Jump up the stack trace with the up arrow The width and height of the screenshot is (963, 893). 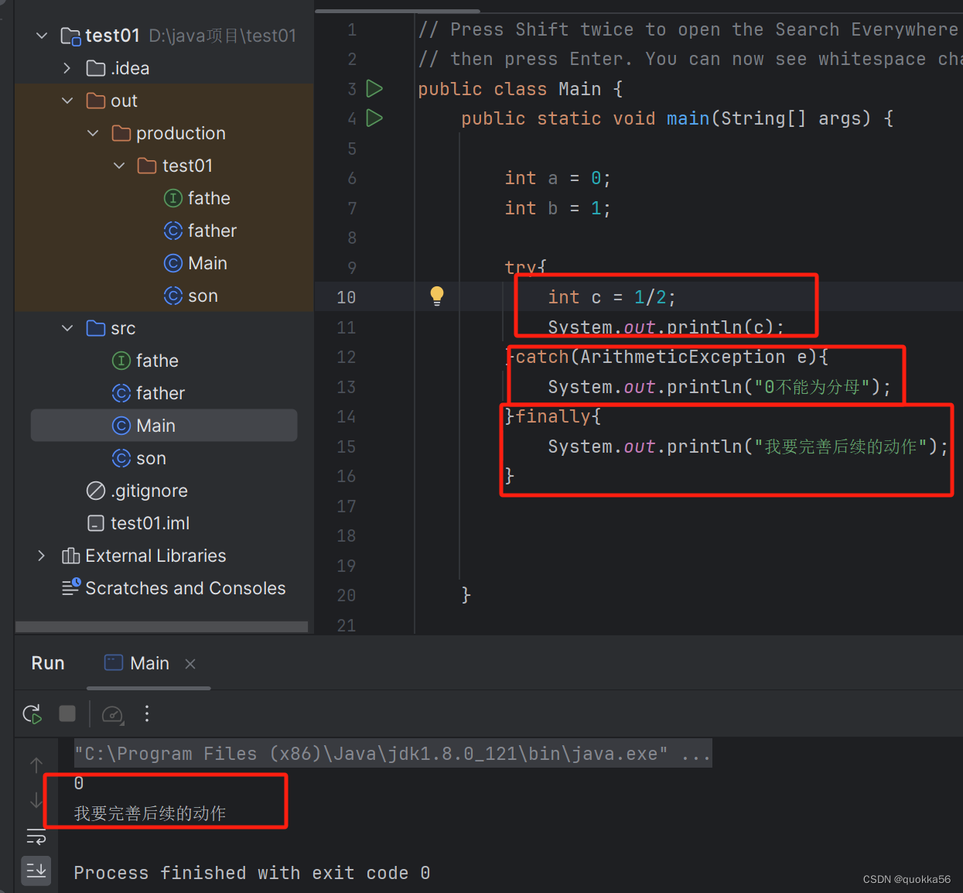coord(36,765)
